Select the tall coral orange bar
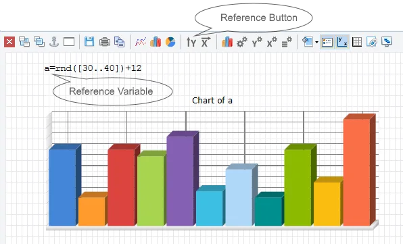The width and height of the screenshot is (403, 244). [x=356, y=172]
